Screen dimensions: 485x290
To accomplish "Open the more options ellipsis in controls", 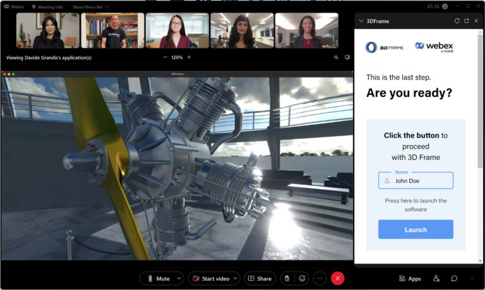I will (320, 279).
